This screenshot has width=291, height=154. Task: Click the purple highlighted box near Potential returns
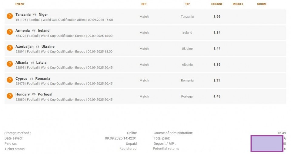click(x=267, y=143)
